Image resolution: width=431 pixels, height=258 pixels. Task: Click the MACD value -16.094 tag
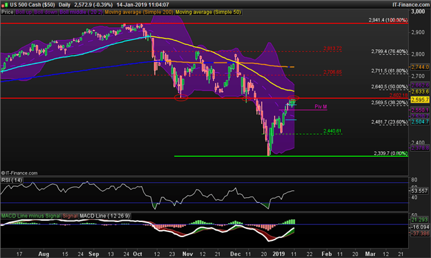[420, 227]
